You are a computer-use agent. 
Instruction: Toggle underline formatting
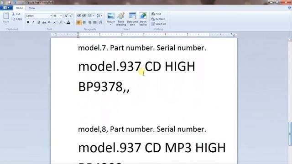pos(38,22)
